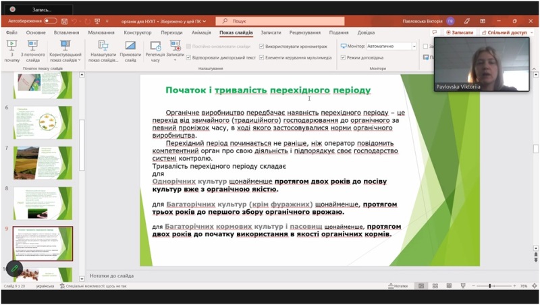Switch to the Рецензування tab
Screen dimensions: 540x305
tap(305, 32)
